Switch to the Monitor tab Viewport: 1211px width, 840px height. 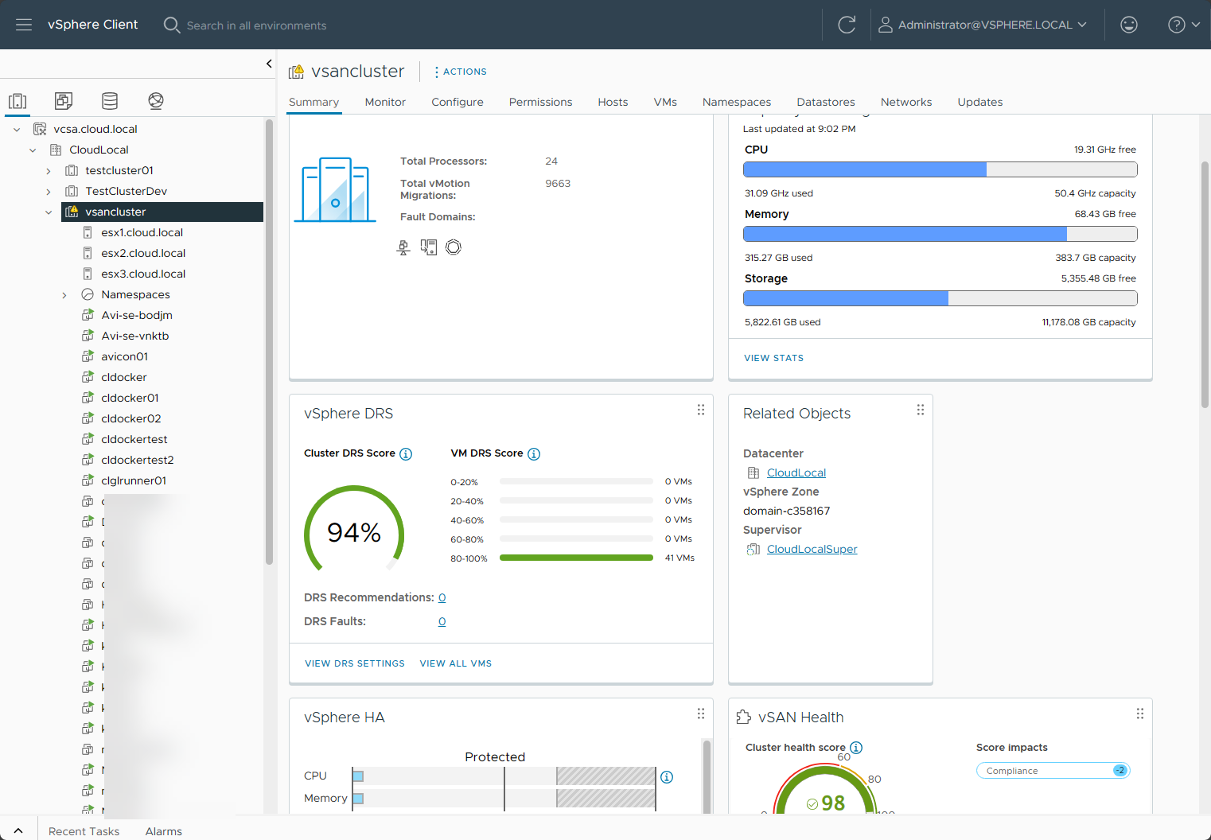pyautogui.click(x=385, y=102)
